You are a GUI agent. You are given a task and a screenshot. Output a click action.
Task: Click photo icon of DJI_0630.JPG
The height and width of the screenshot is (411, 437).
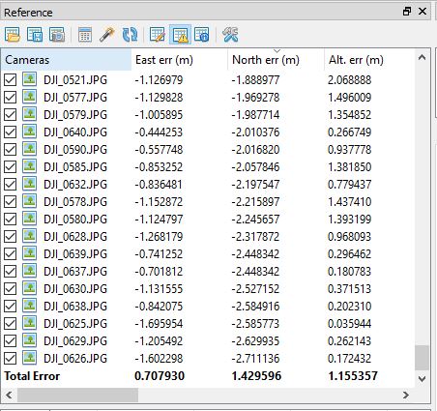click(29, 288)
